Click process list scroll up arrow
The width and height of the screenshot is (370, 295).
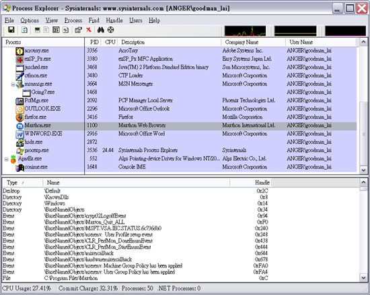363,42
